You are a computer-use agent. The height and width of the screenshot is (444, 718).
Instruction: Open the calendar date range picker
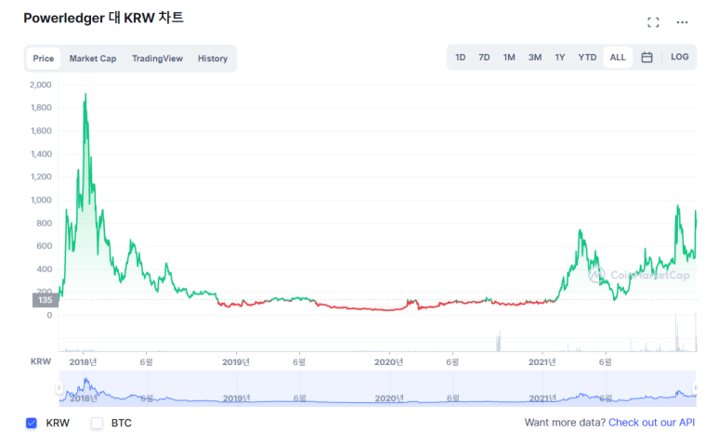tap(646, 58)
